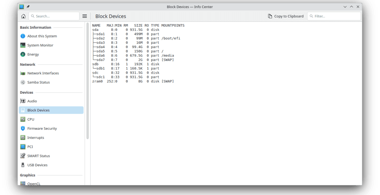Open the CPU information page

click(x=31, y=119)
